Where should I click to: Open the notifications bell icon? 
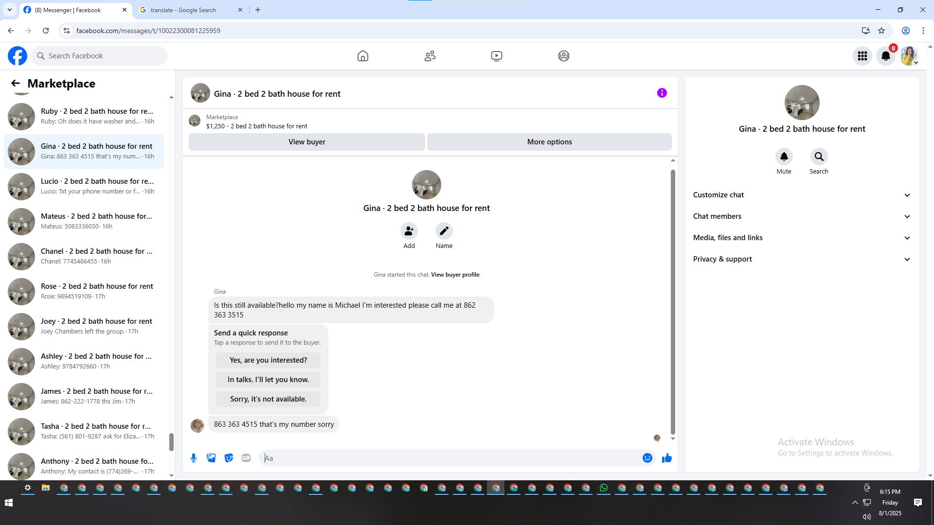click(886, 56)
